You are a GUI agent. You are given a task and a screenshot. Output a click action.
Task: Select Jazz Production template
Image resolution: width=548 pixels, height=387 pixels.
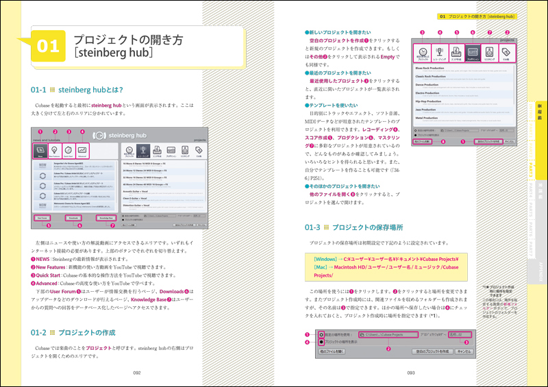[463, 111]
